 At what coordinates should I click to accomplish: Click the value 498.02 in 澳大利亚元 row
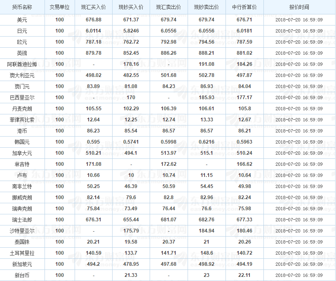click(94, 75)
